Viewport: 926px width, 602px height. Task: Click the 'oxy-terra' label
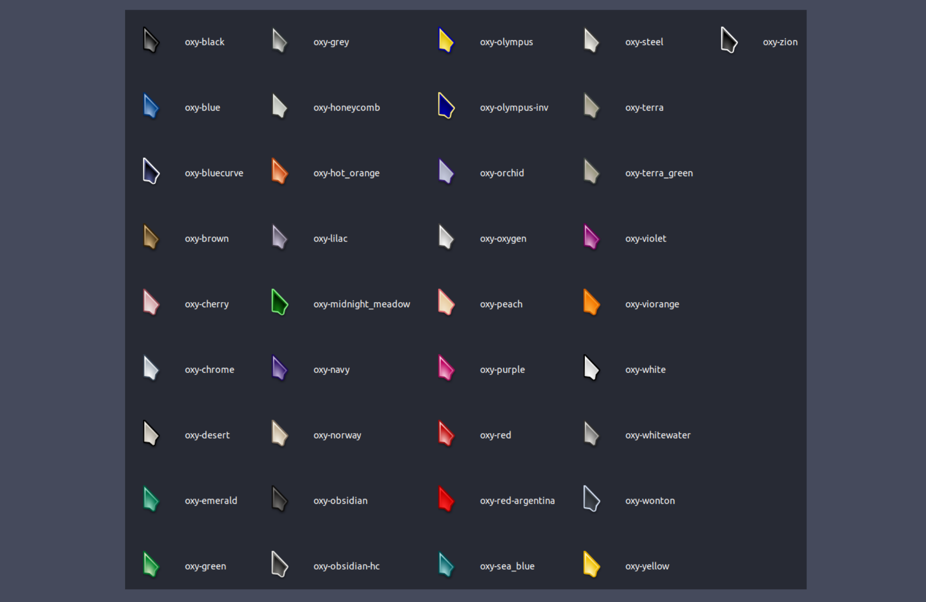coord(644,108)
